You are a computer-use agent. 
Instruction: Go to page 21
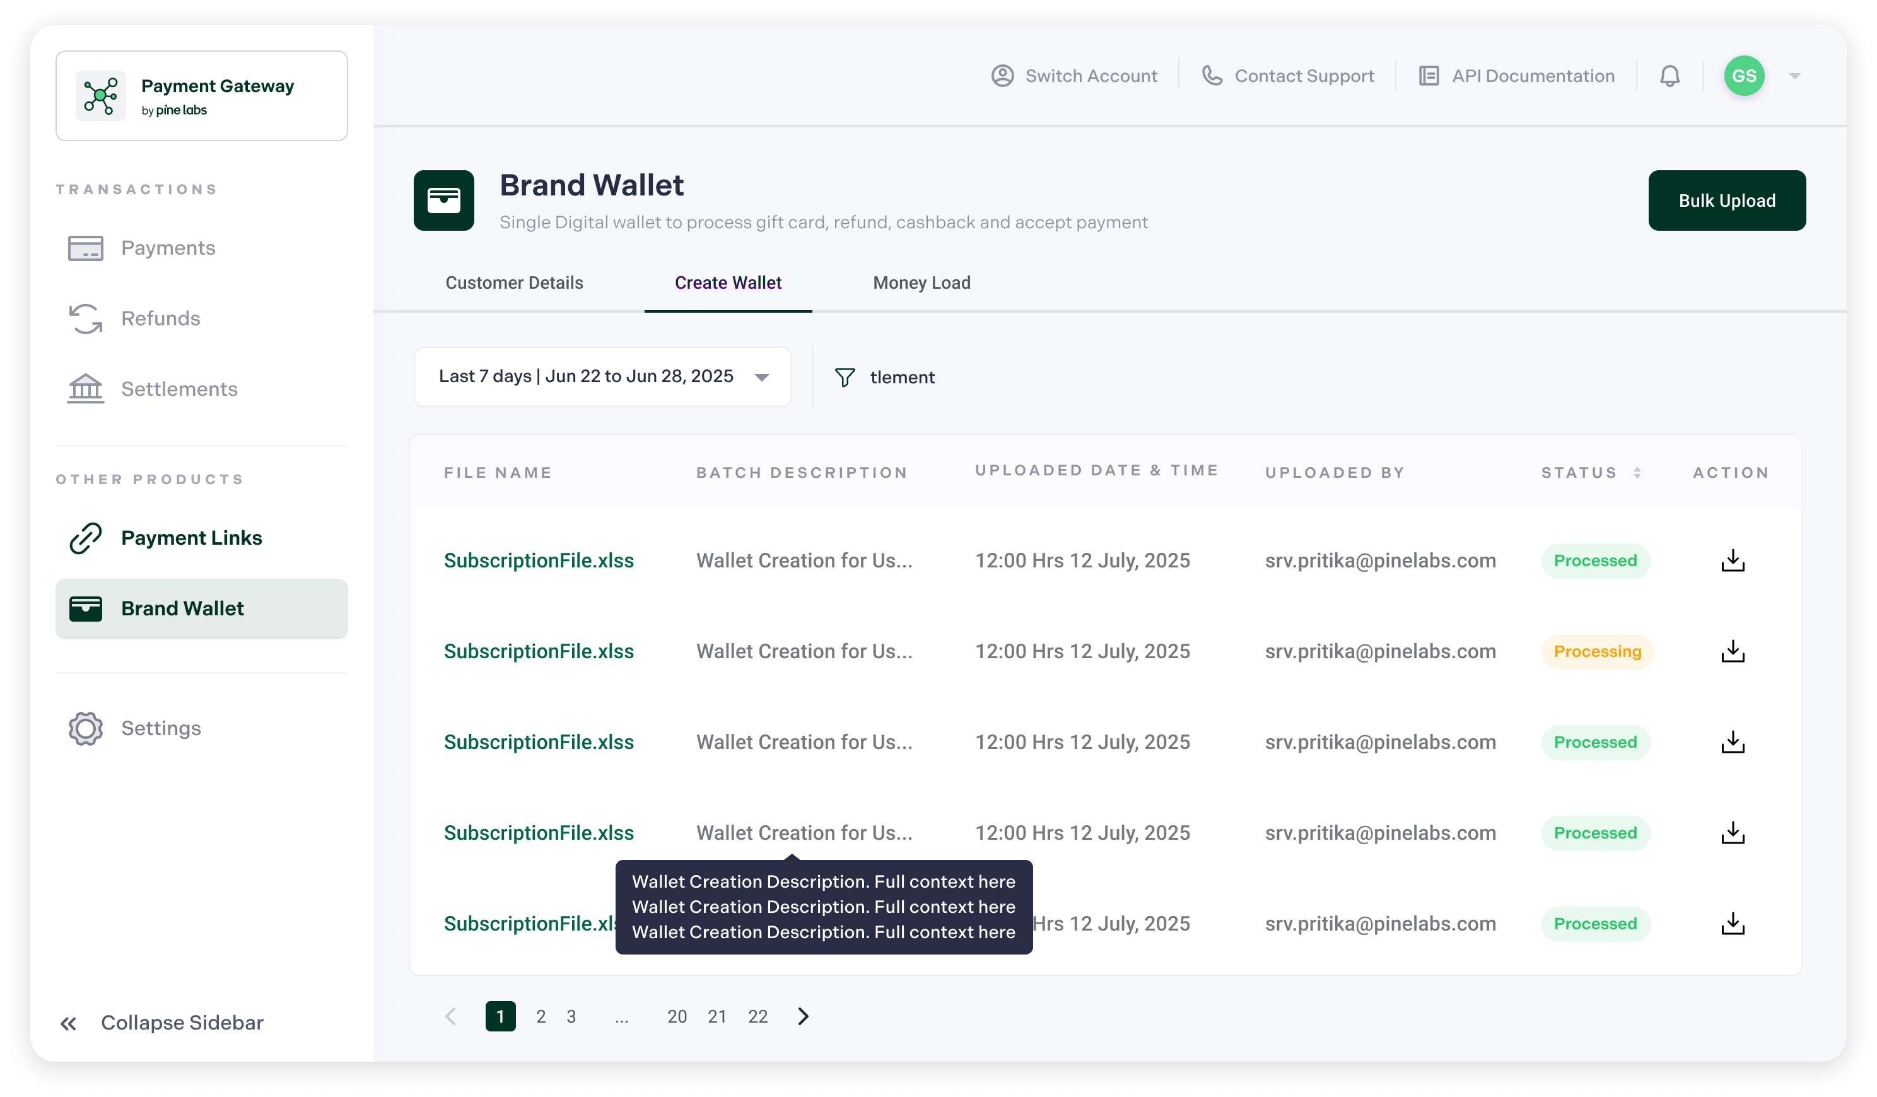click(x=717, y=1016)
